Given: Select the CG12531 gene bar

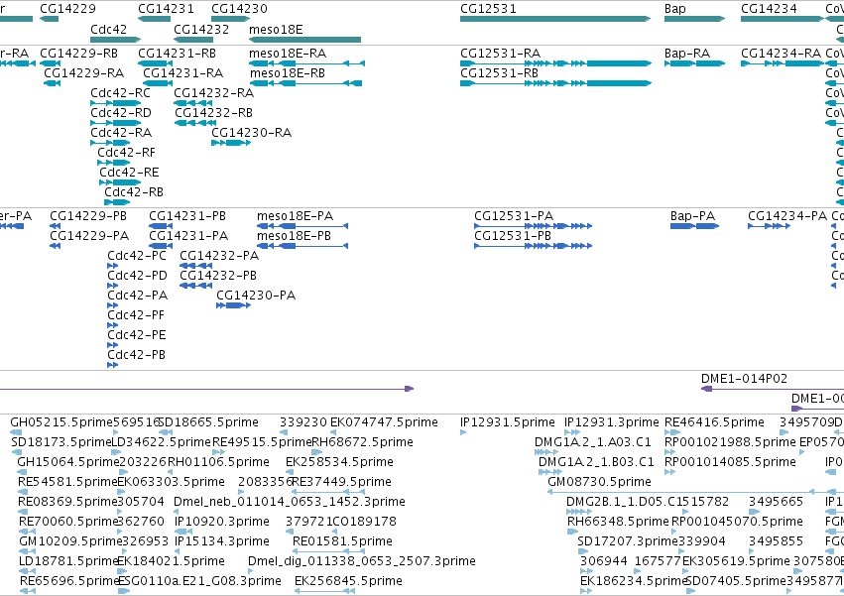Looking at the screenshot, I should (555, 19).
